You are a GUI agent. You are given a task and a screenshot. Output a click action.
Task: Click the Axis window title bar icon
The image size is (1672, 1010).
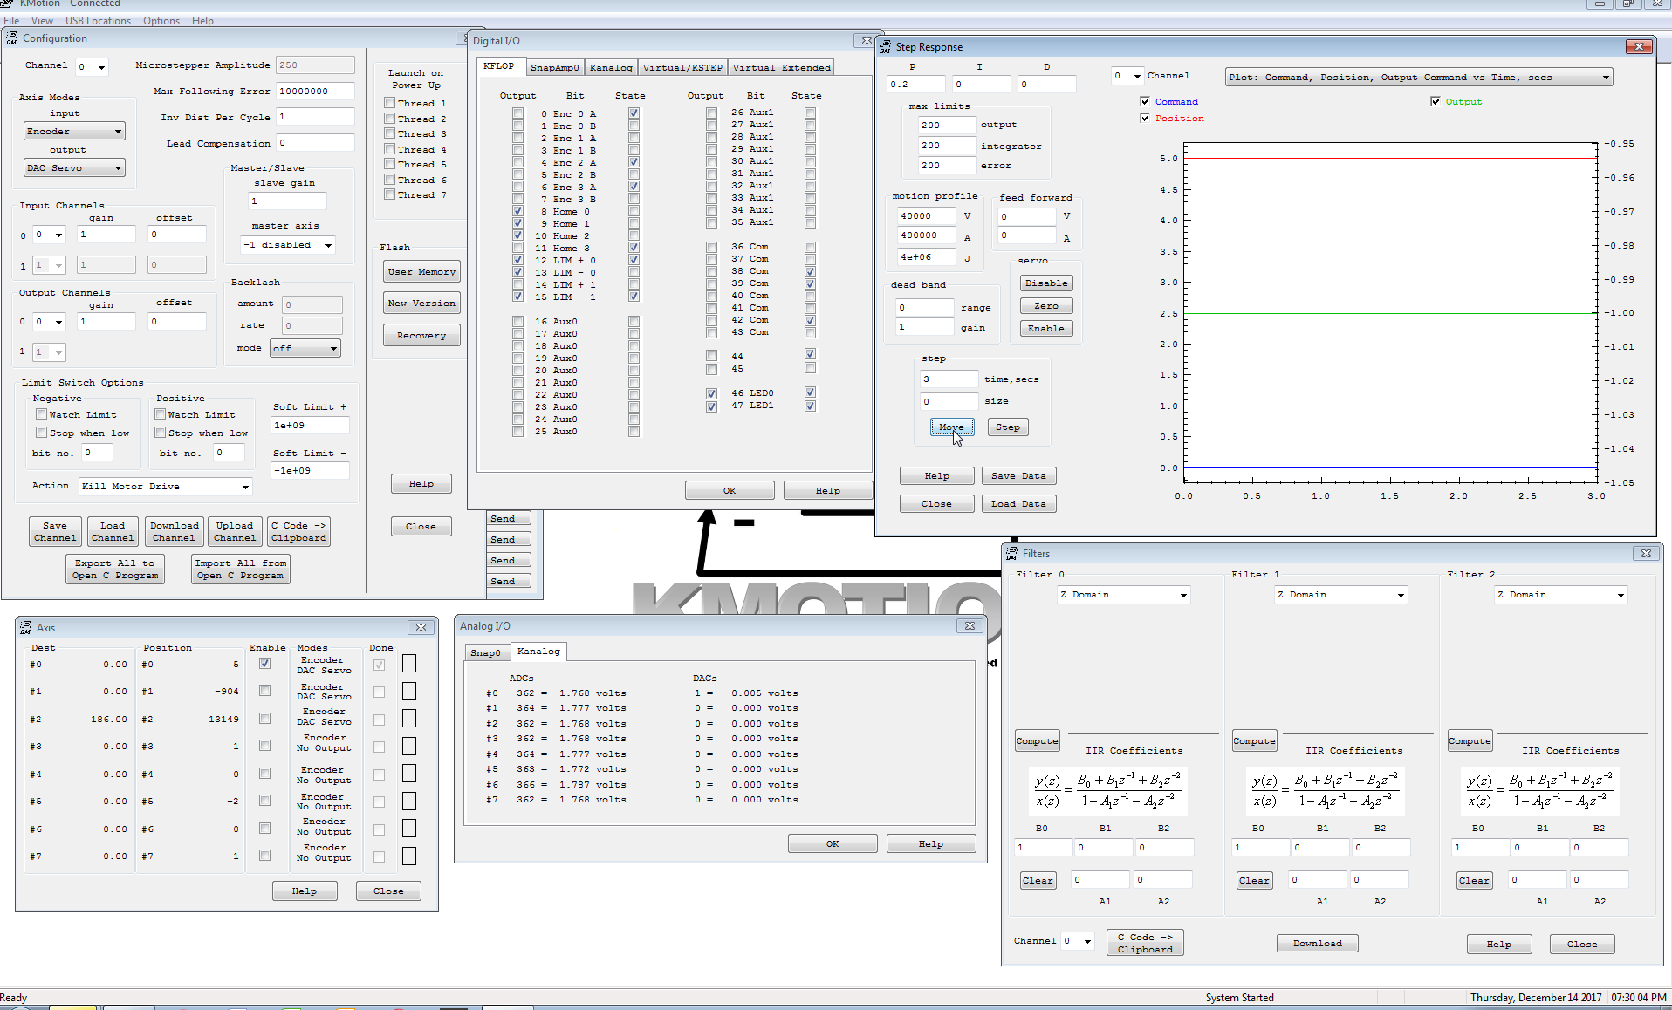(25, 628)
